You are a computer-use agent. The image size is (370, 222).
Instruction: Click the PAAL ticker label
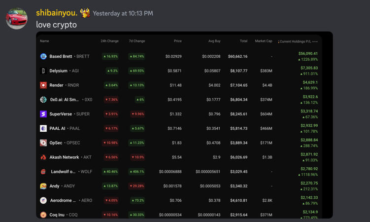click(x=74, y=128)
